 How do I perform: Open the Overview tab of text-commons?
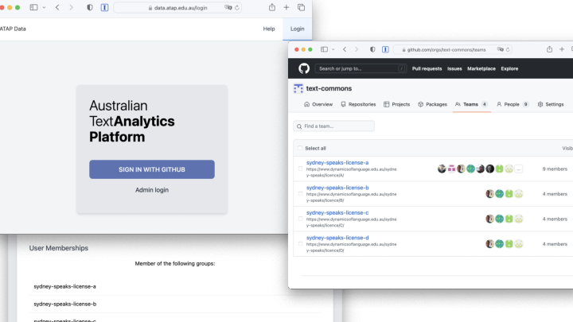pyautogui.click(x=318, y=104)
